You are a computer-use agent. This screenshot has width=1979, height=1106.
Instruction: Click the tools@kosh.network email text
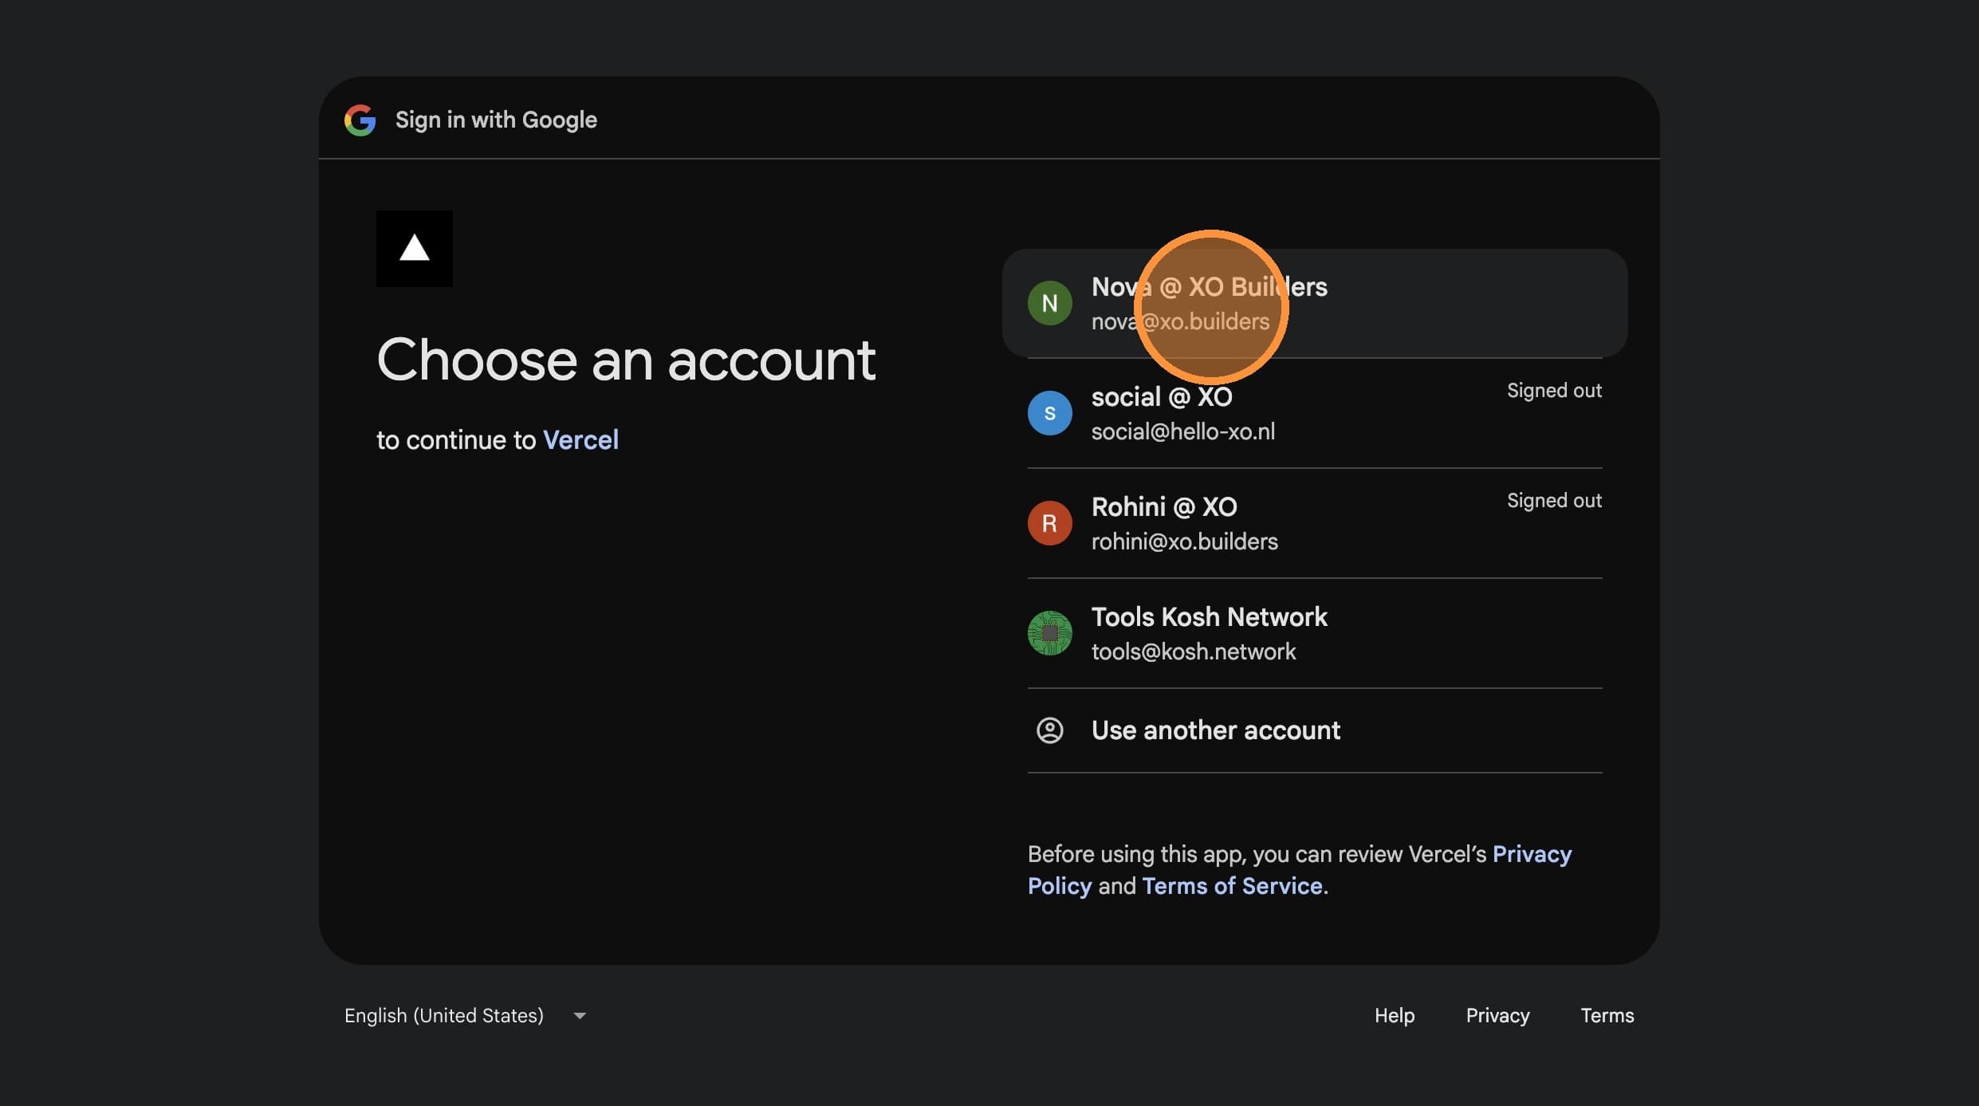click(x=1194, y=652)
